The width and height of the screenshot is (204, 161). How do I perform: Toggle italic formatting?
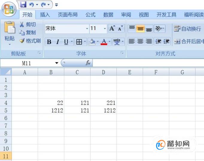(x=58, y=42)
